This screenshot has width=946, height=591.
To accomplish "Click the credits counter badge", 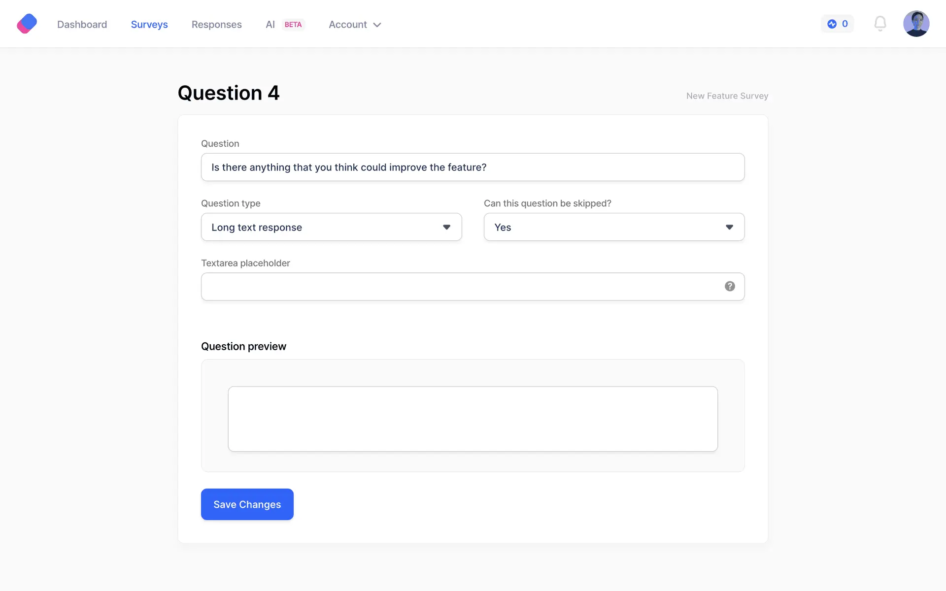I will (x=837, y=24).
